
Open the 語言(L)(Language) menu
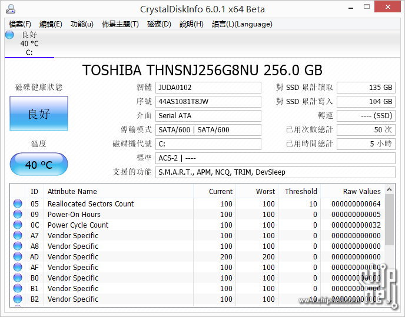point(242,24)
